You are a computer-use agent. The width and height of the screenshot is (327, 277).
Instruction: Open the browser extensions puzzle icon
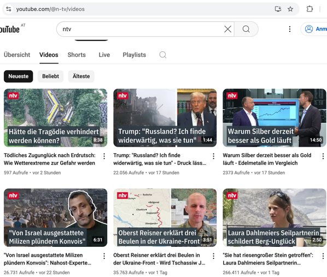click(x=310, y=9)
